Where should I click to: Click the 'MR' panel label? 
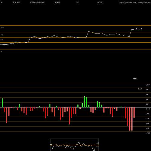135,79
